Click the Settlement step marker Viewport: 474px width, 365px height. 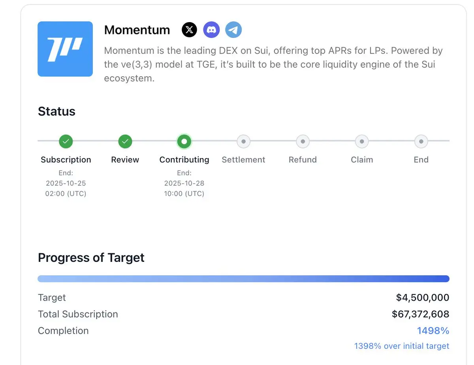(243, 141)
